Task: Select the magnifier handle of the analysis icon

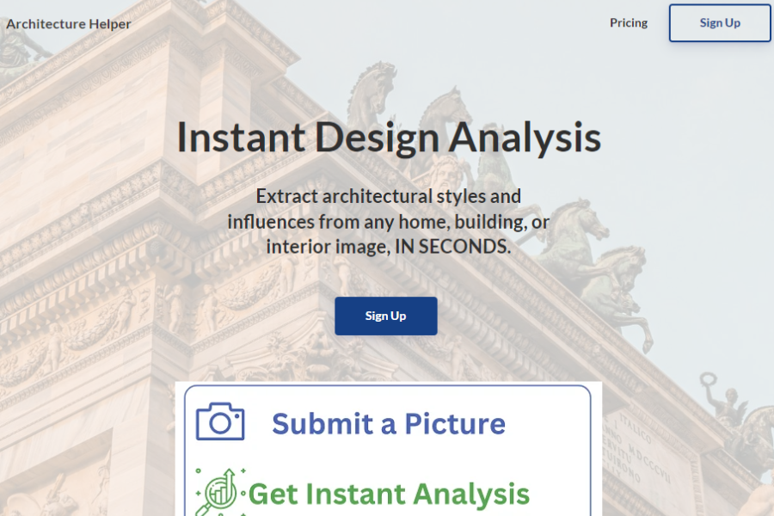Action: click(203, 510)
